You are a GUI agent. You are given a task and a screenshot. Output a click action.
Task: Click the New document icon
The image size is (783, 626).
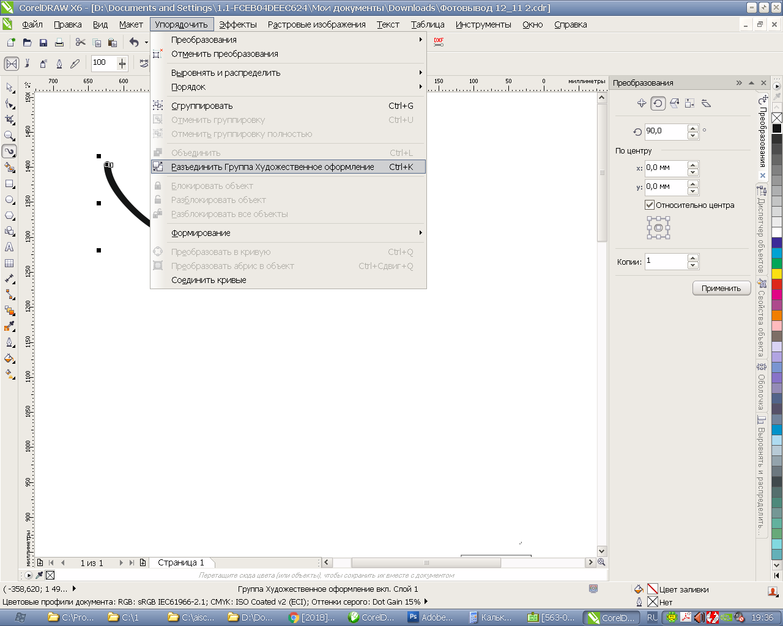point(11,42)
